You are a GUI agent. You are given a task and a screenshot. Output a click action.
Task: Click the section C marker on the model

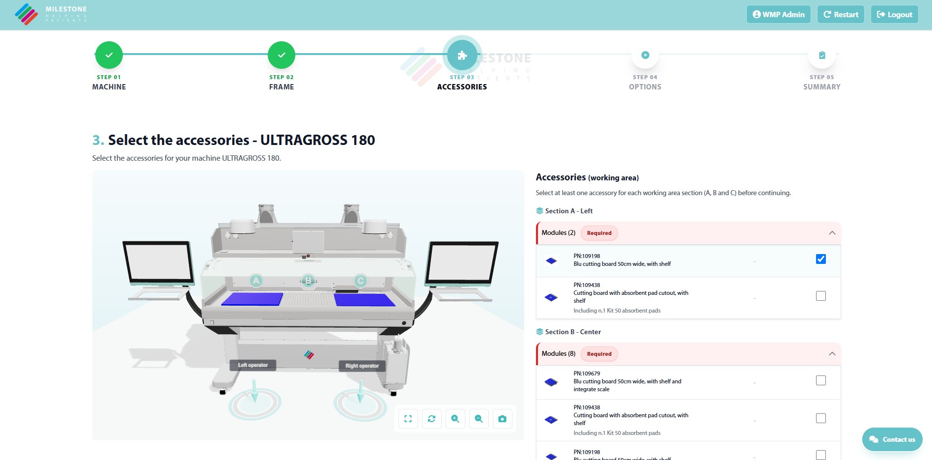pyautogui.click(x=361, y=281)
